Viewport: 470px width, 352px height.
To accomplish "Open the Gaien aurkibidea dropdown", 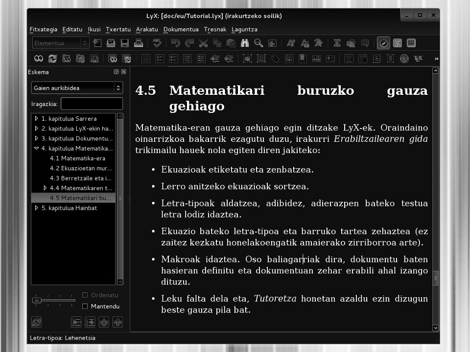I will click(x=77, y=88).
